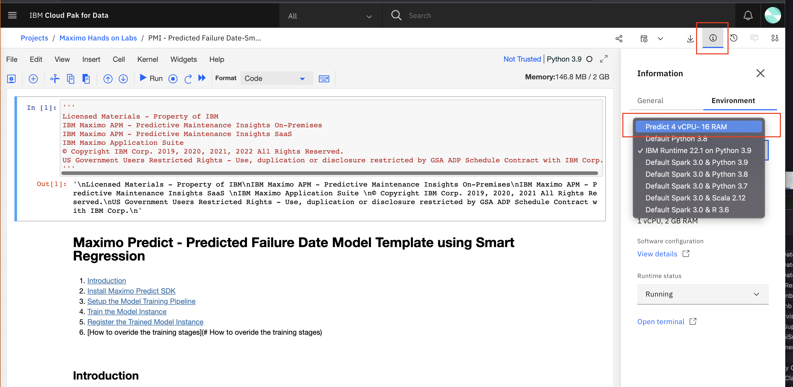The height and width of the screenshot is (387, 793).
Task: Open the Edit menu
Action: [36, 59]
